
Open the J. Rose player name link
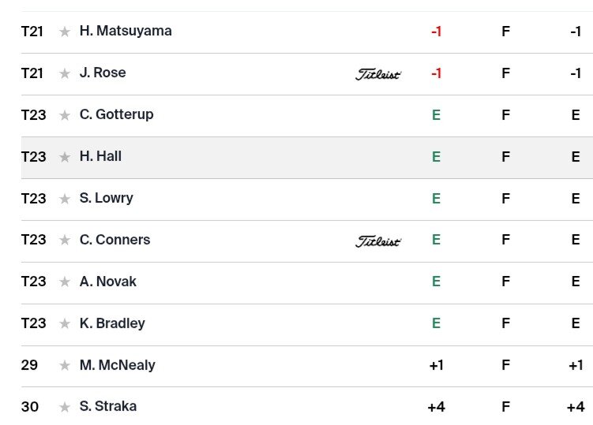[103, 73]
